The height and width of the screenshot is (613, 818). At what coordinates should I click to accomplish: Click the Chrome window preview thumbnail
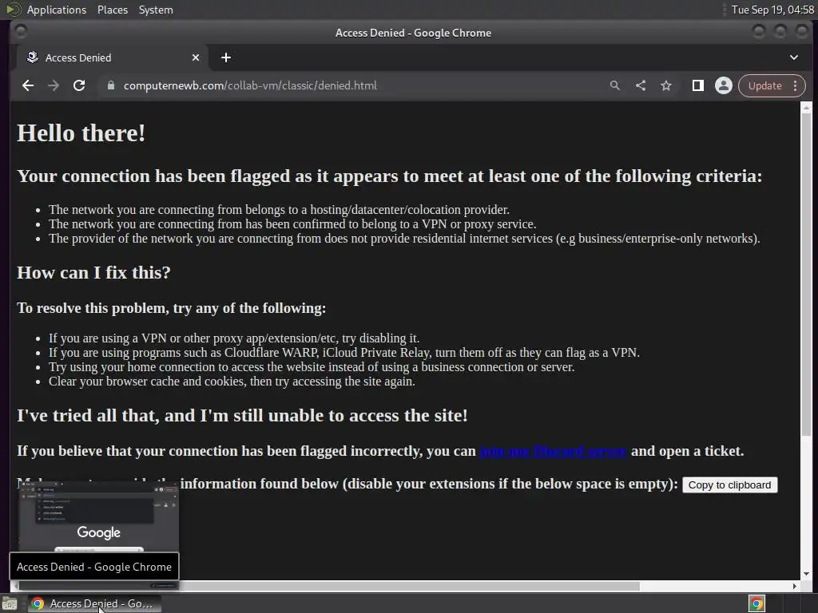(x=98, y=516)
